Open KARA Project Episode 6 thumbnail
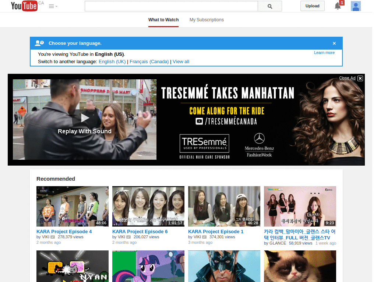 (x=148, y=206)
